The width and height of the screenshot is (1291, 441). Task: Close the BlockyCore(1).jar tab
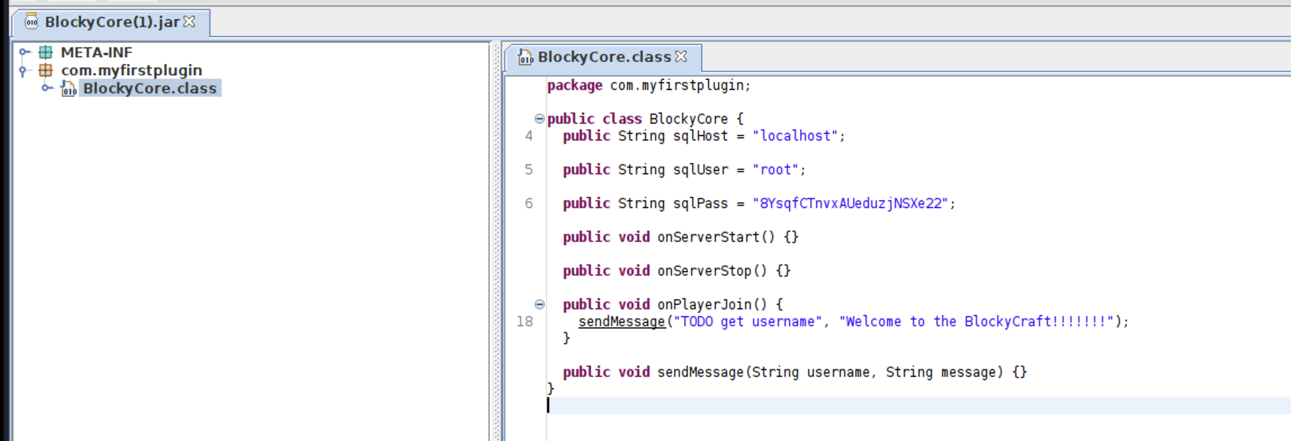click(189, 21)
